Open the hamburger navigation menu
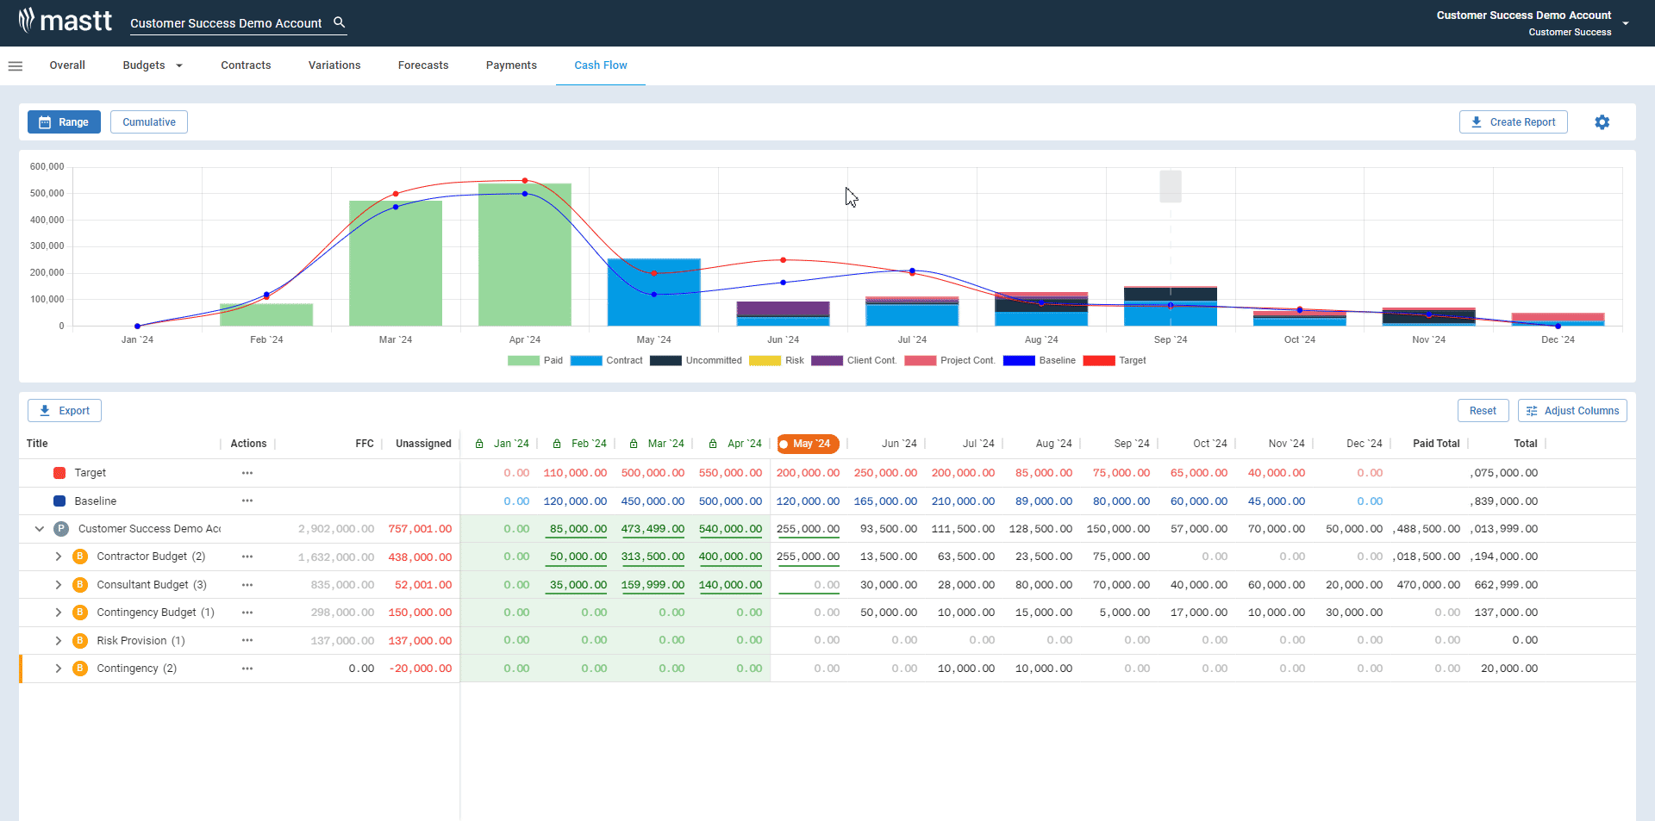Screen dimensions: 1655x821 [16, 66]
